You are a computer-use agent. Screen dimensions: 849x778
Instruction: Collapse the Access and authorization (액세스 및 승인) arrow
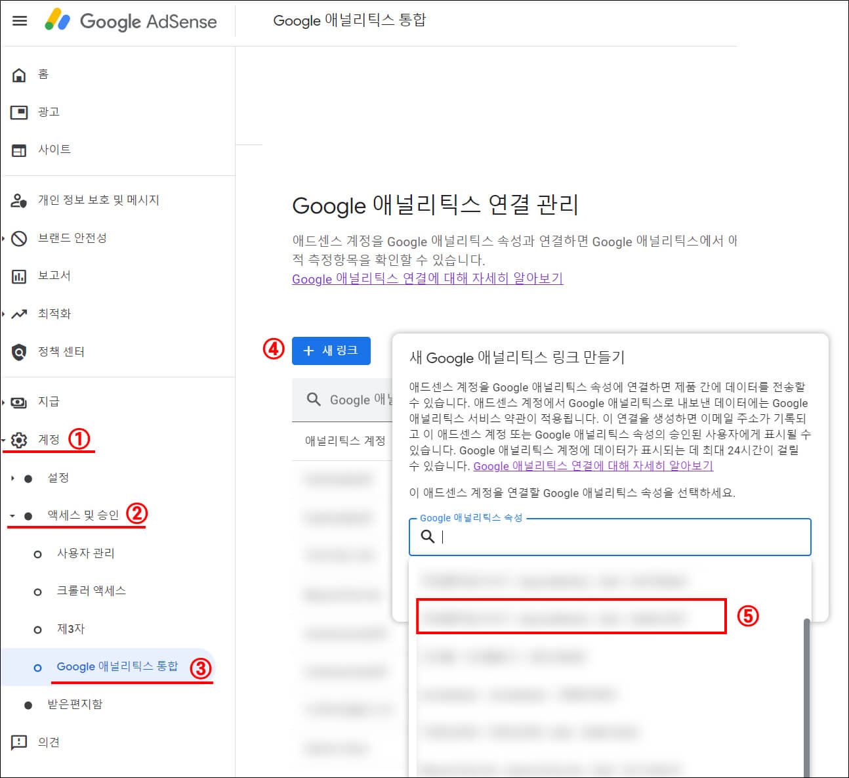pos(12,516)
